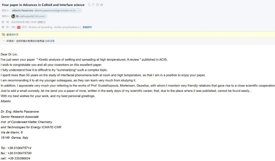Viewport: 275px width, 161px height.
Task: Click the 立即注册 register now link
Action: click(50, 41)
